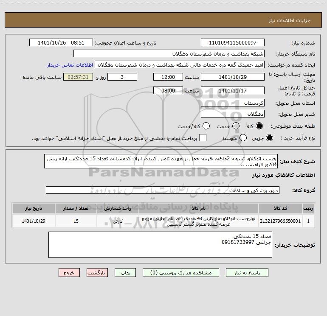Viewport: 327px width, 316px height.
Task: Open the اطلاعات تماس خریدار link
Action: click(70, 65)
